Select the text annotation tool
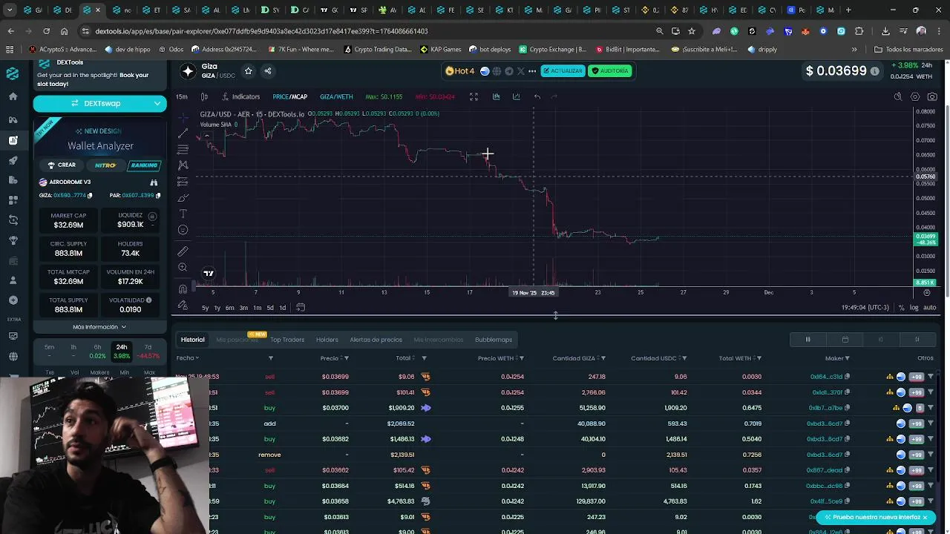The height and width of the screenshot is (534, 950). 183,214
